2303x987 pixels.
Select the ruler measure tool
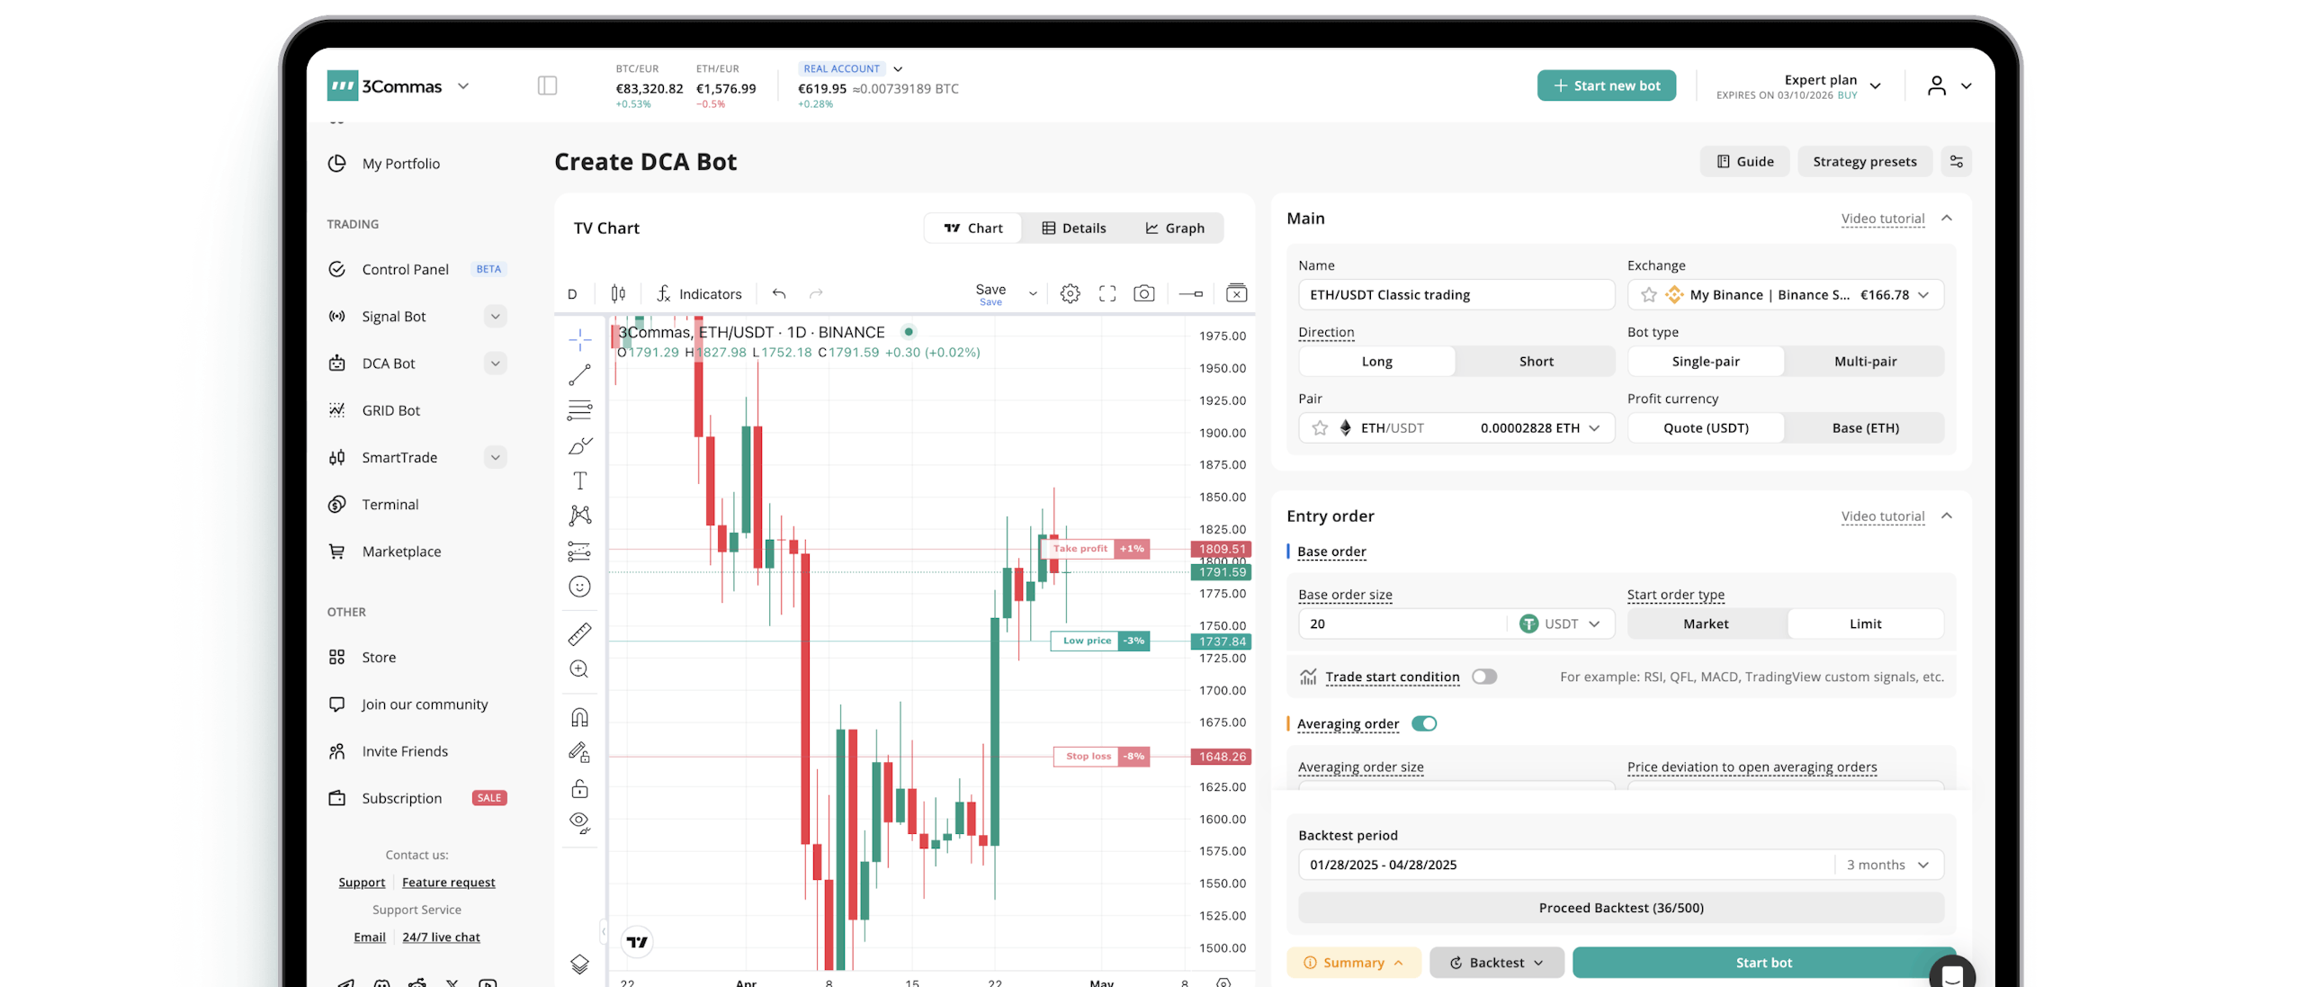579,634
